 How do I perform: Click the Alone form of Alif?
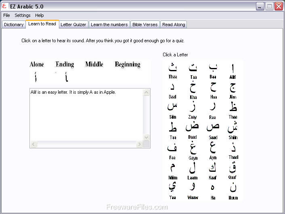tap(36, 77)
